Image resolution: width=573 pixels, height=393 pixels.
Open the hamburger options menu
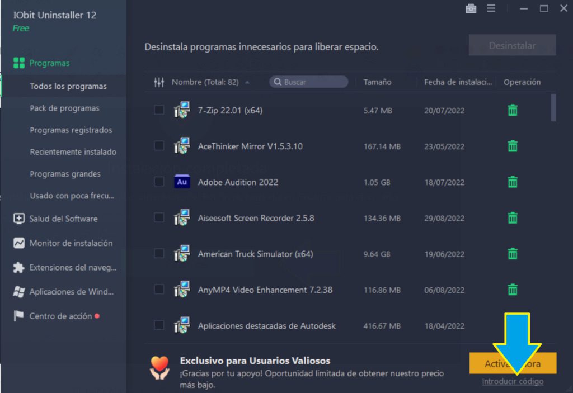(491, 8)
